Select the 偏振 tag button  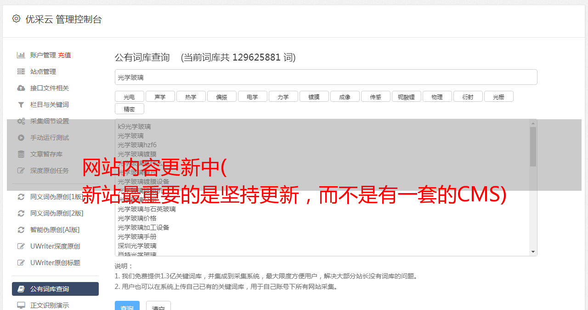coord(221,96)
